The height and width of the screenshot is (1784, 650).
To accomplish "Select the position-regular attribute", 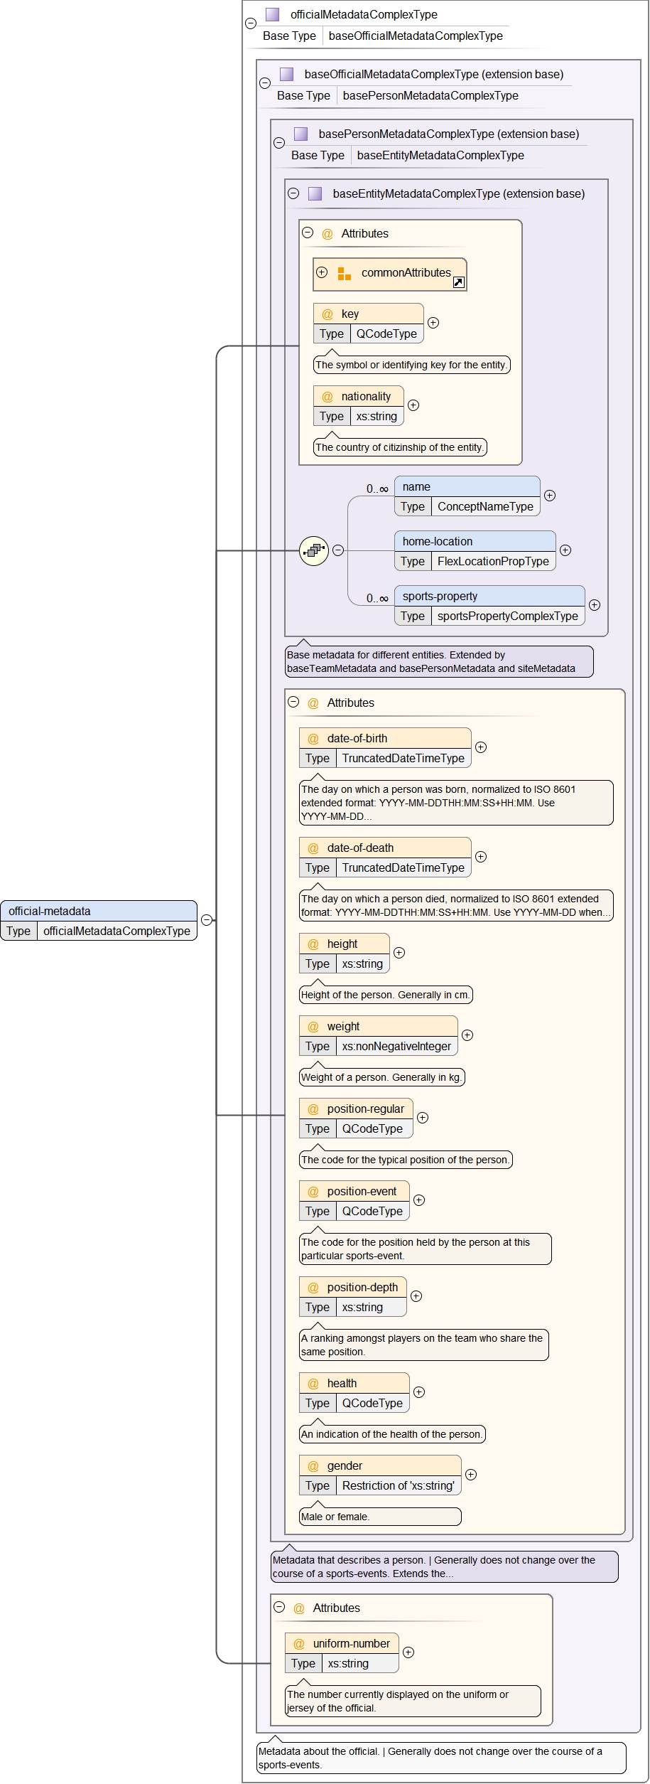I will [x=365, y=1109].
